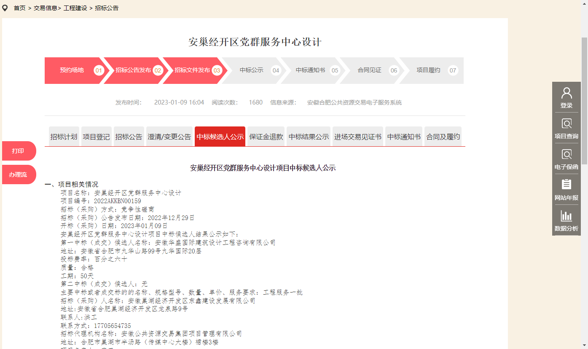Select step 02 招标公告发布 arrow
This screenshot has height=349, width=588.
pyautogui.click(x=134, y=70)
